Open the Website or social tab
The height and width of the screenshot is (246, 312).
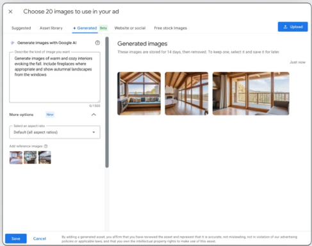130,28
